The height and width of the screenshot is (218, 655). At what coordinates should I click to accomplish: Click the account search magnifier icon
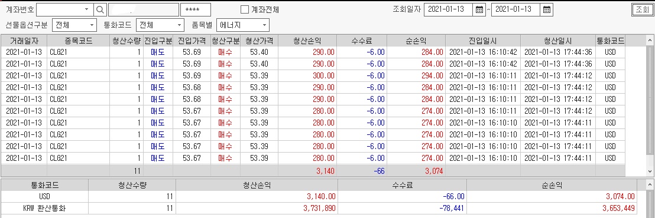pyautogui.click(x=100, y=9)
